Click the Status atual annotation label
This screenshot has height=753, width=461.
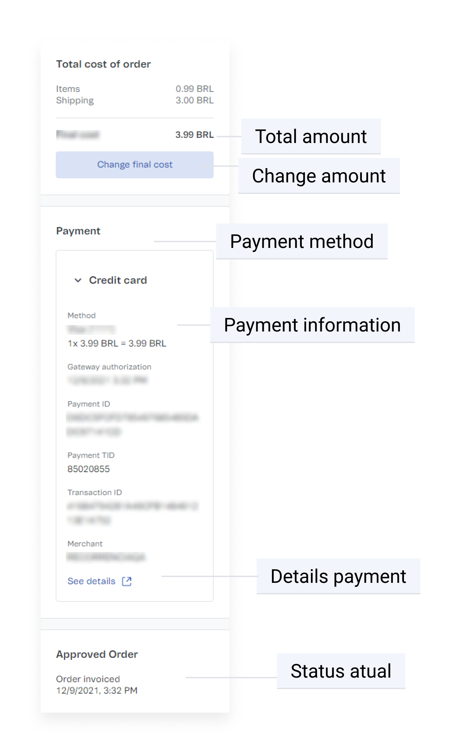click(x=341, y=671)
